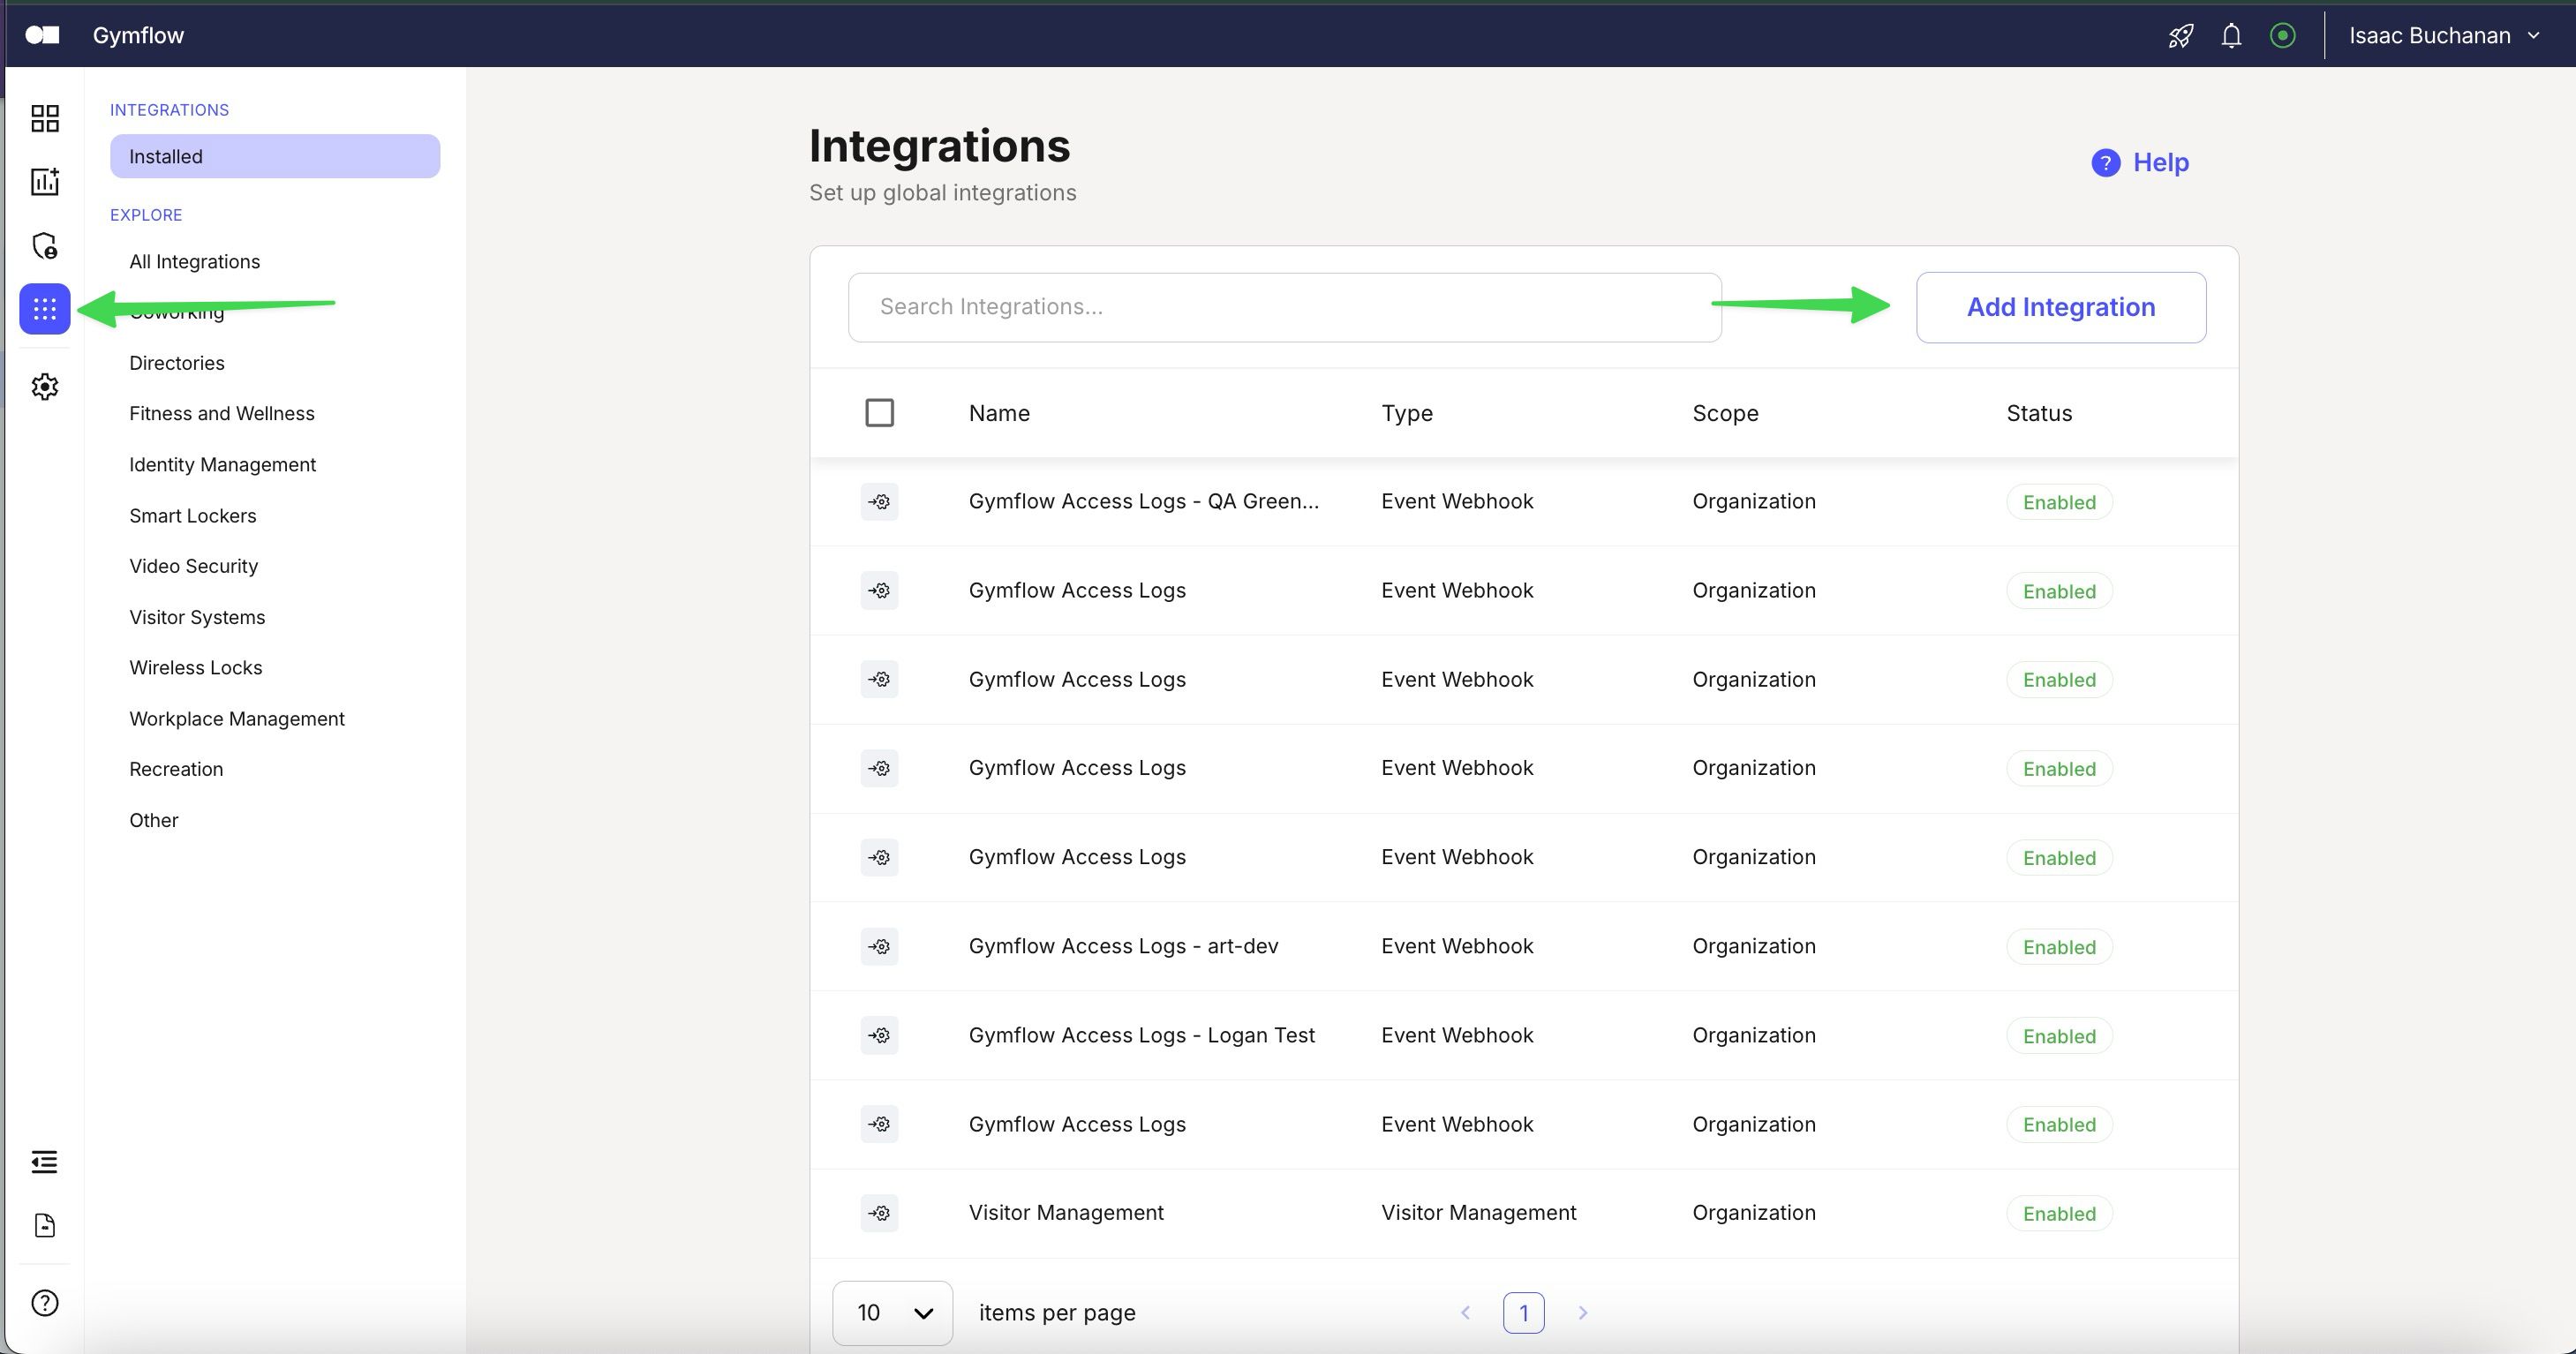This screenshot has height=1354, width=2576.
Task: Open Fitness and Wellness category
Action: pyautogui.click(x=222, y=414)
